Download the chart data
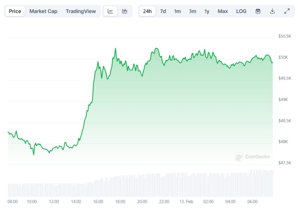This screenshot has width=298, height=211. click(x=272, y=11)
